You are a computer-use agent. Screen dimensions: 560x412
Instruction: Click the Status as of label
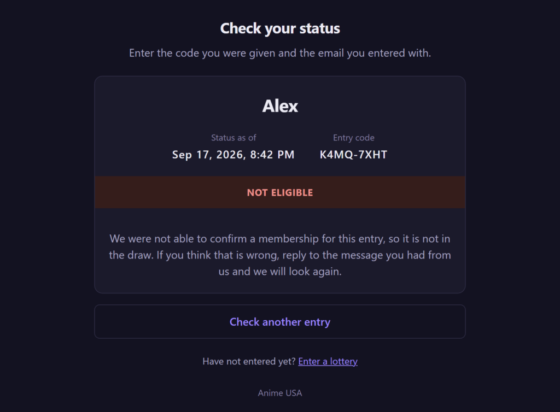pyautogui.click(x=233, y=138)
